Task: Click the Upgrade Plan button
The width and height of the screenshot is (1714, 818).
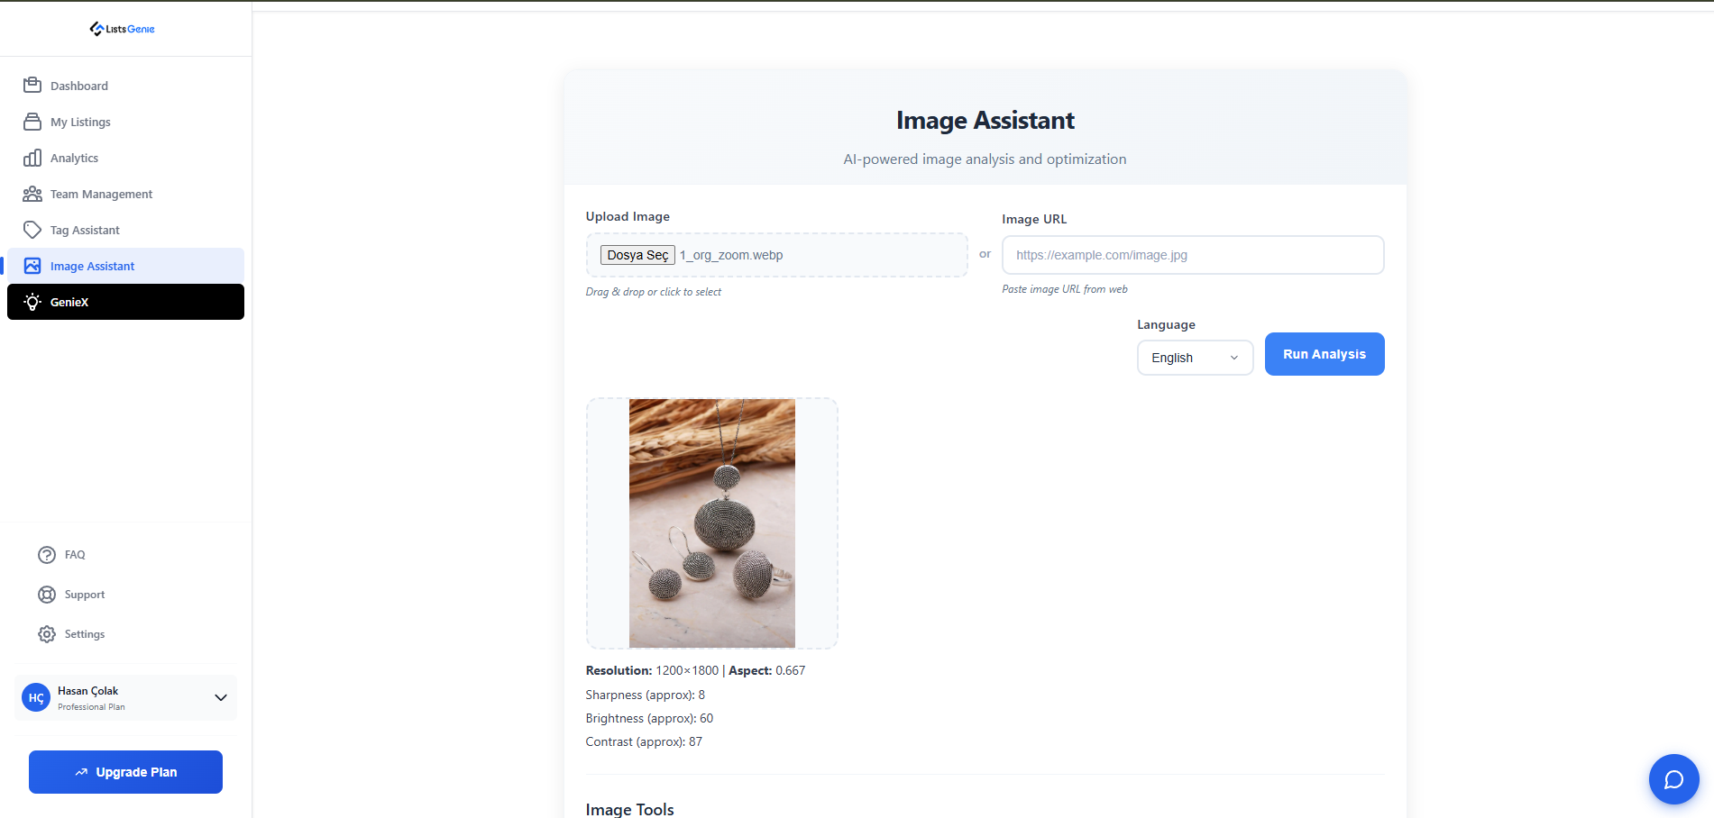Action: click(125, 772)
